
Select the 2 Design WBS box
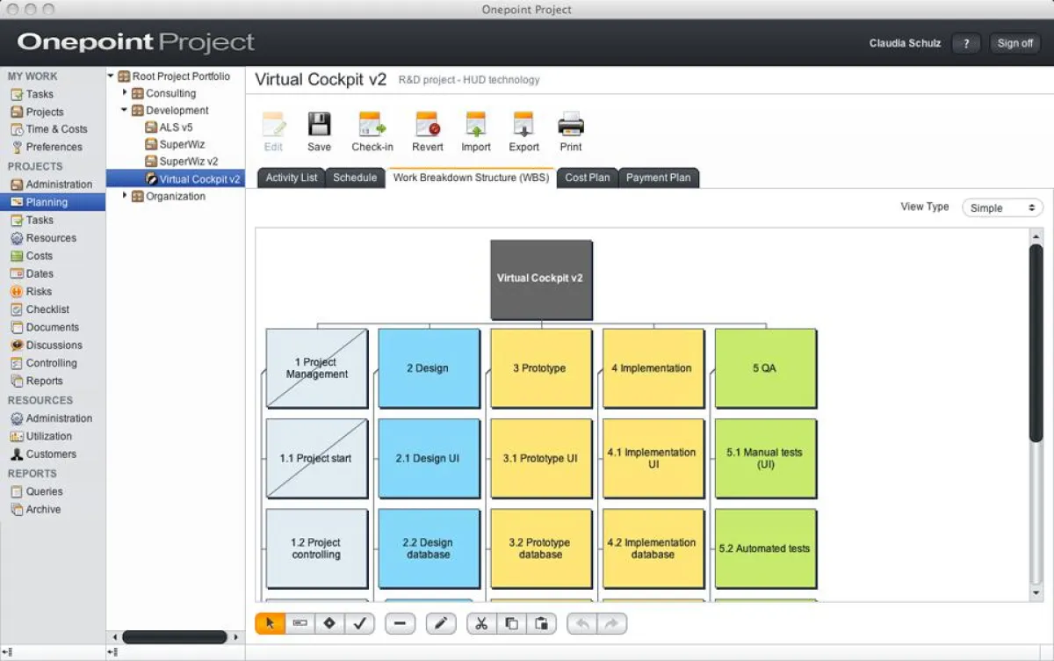pyautogui.click(x=429, y=368)
